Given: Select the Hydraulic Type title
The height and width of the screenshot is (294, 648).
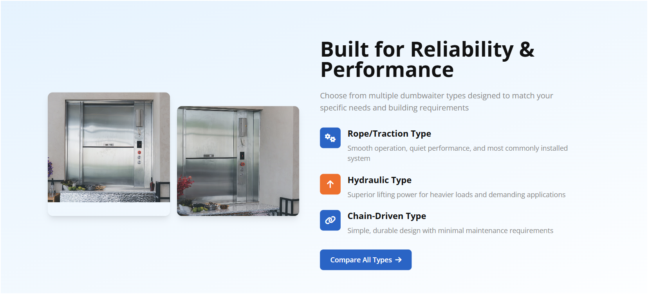Looking at the screenshot, I should [379, 180].
